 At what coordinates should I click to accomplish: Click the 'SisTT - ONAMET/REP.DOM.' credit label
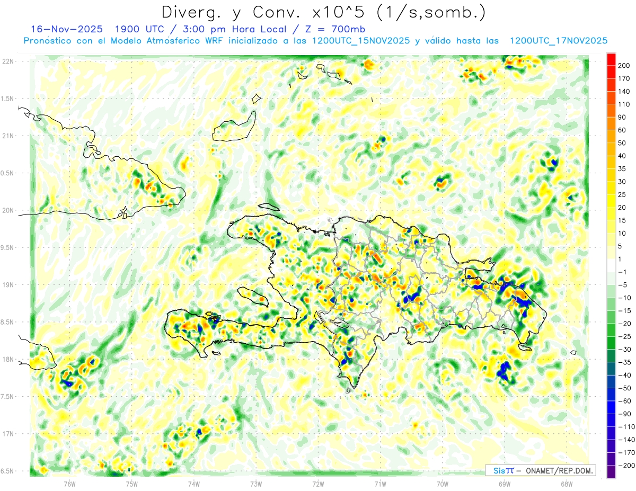[x=540, y=470]
